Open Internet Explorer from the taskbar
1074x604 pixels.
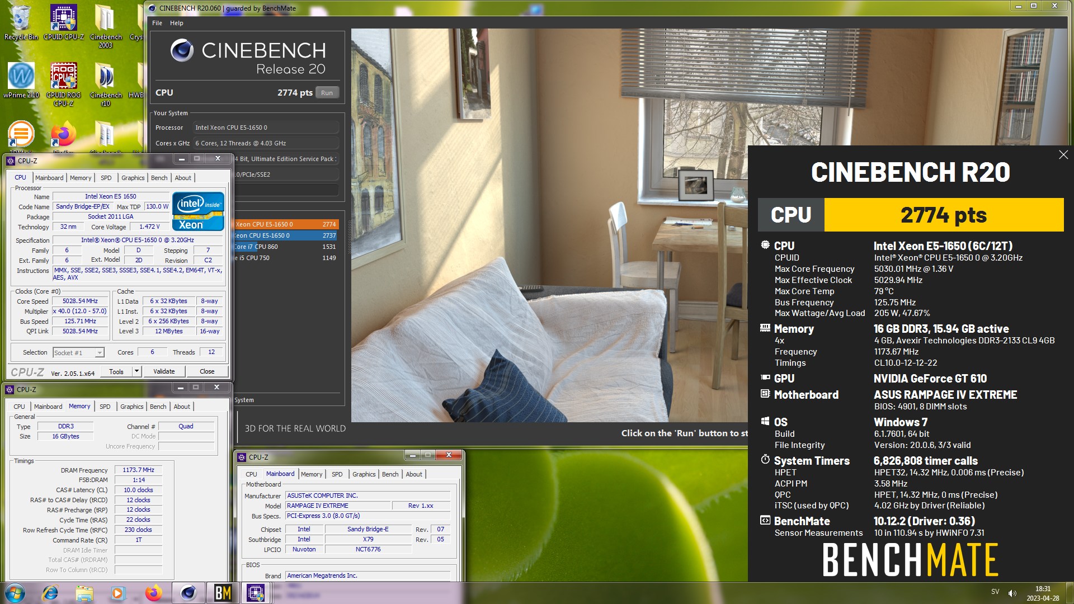click(x=50, y=593)
